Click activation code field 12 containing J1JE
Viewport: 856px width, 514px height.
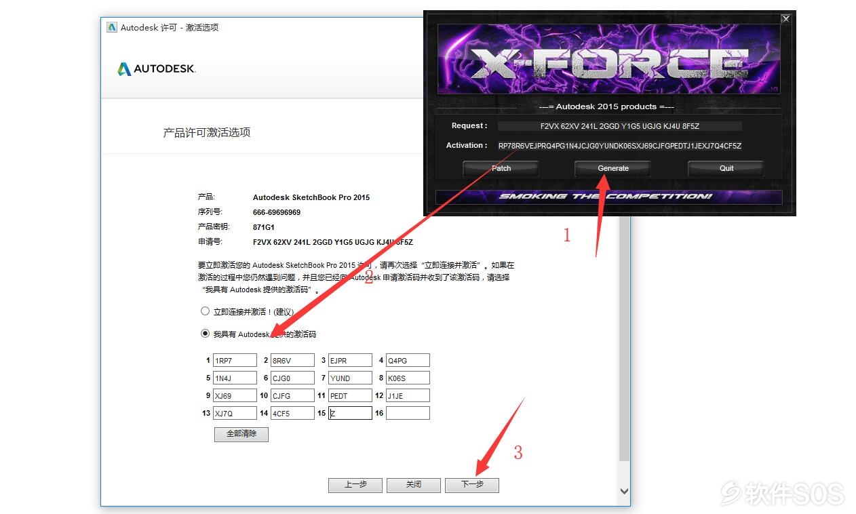coord(408,395)
